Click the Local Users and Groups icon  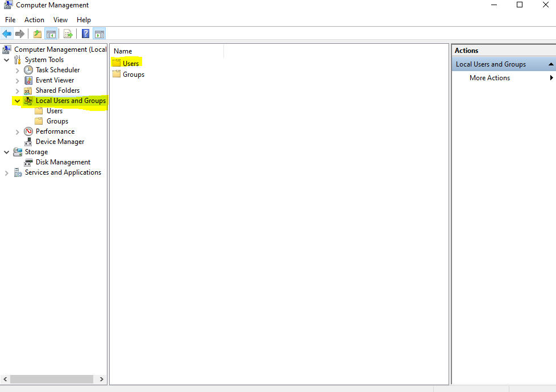click(28, 101)
